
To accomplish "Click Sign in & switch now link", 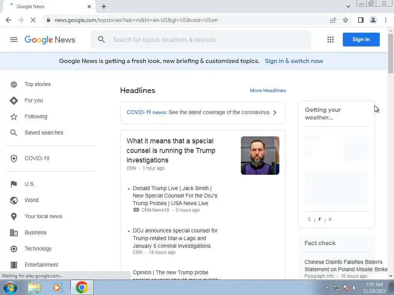I will pos(294,61).
